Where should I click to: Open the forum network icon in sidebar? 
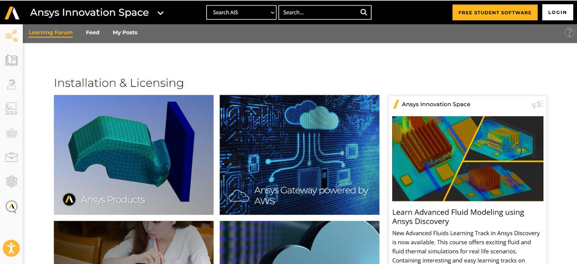(11, 36)
